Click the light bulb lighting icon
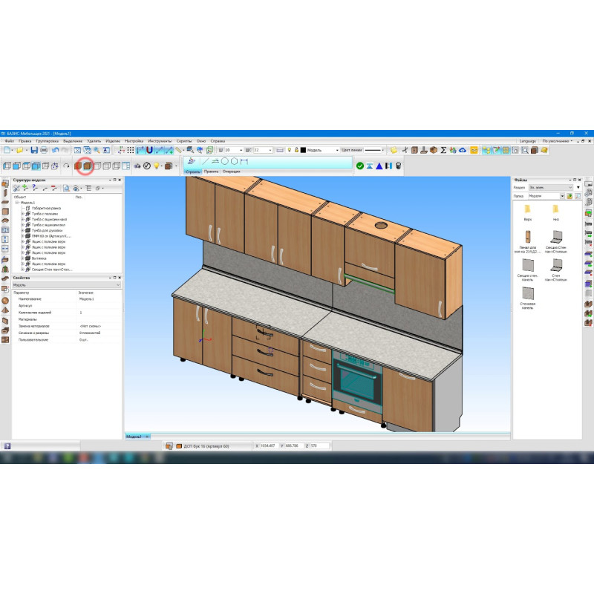Viewport: 594px width, 594px height. coord(157,166)
